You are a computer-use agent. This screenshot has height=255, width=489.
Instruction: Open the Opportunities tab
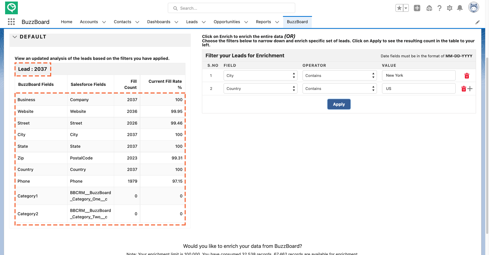pyautogui.click(x=227, y=22)
